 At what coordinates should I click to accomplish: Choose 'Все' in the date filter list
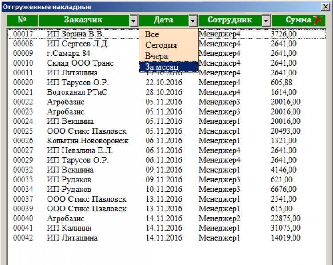[x=169, y=34]
